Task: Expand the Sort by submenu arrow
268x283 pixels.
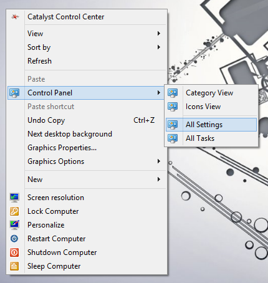Action: (159, 47)
